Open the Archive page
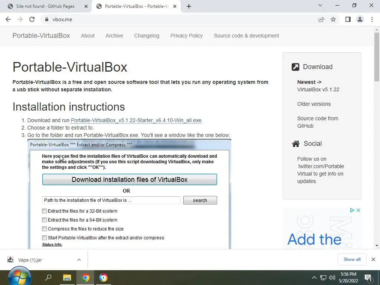The height and width of the screenshot is (285, 380). 114,36
